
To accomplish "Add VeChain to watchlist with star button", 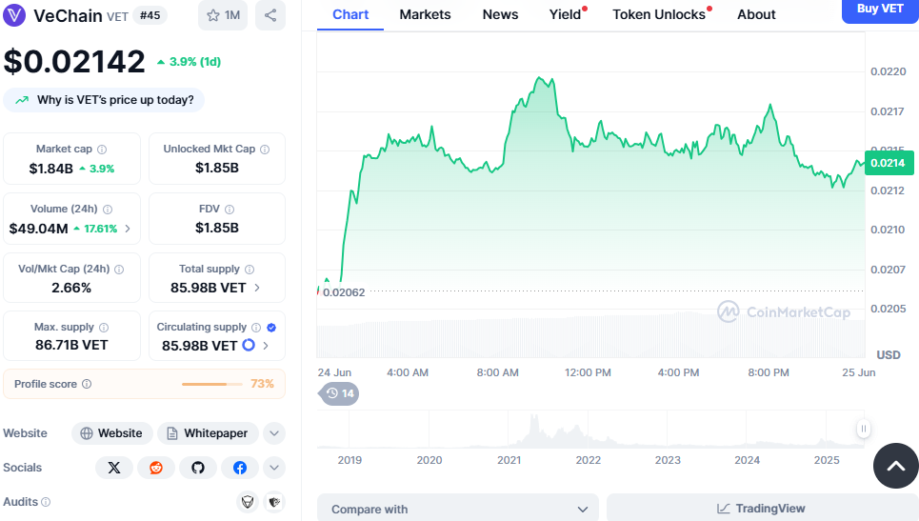I will pos(223,15).
